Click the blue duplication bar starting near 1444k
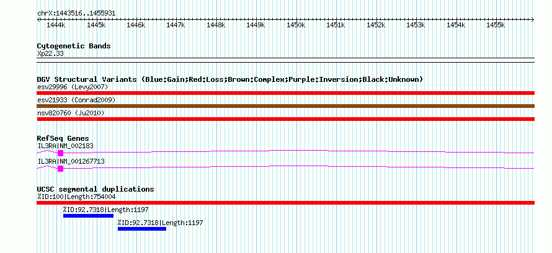Image resolution: width=552 pixels, height=253 pixels. [88, 216]
